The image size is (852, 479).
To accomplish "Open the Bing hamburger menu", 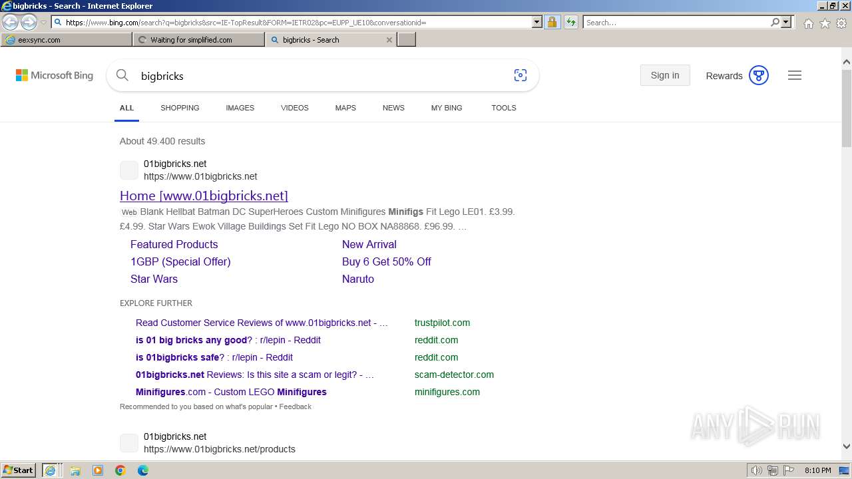I will coord(795,75).
